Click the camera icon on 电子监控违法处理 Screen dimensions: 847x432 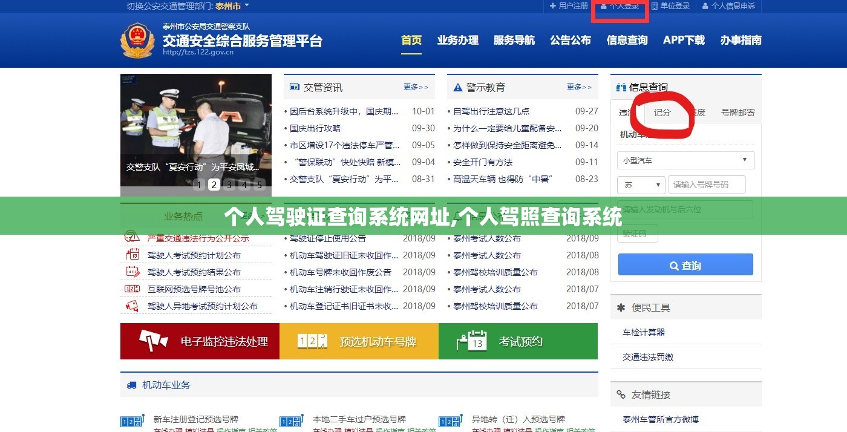153,341
